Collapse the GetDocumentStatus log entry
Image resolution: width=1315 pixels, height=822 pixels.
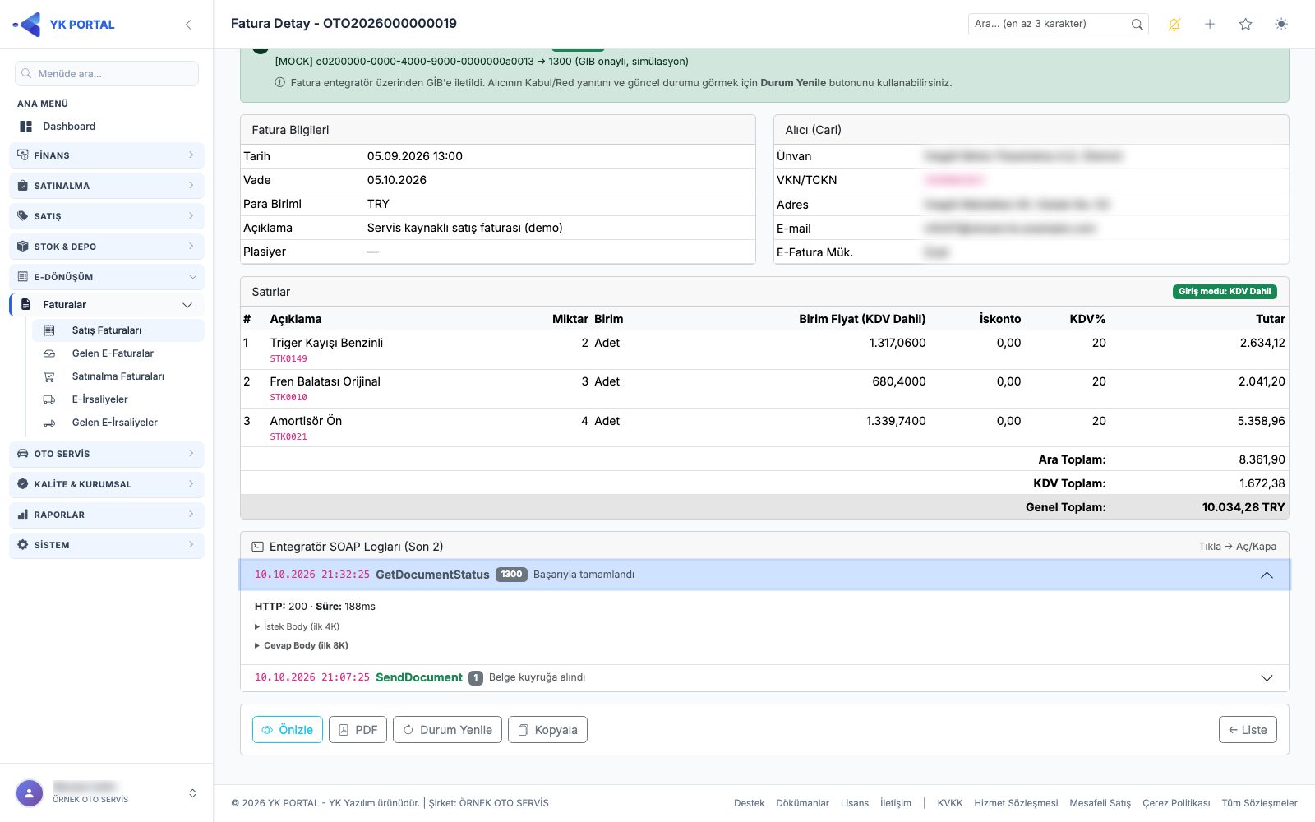pyautogui.click(x=764, y=575)
